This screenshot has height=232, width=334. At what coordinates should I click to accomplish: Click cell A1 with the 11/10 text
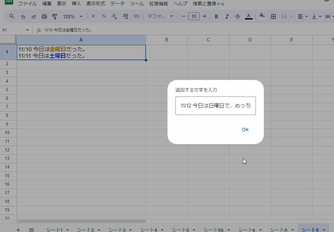[81, 53]
